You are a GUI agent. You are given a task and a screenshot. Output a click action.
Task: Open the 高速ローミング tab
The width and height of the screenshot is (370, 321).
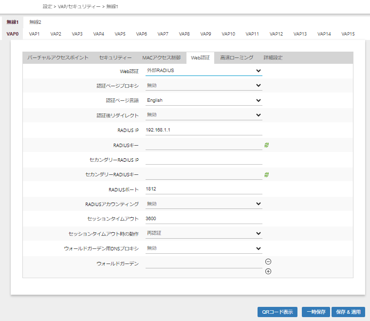[237, 58]
